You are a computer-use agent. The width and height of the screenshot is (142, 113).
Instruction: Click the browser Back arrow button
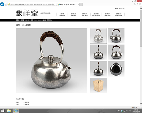(x=2, y=4)
